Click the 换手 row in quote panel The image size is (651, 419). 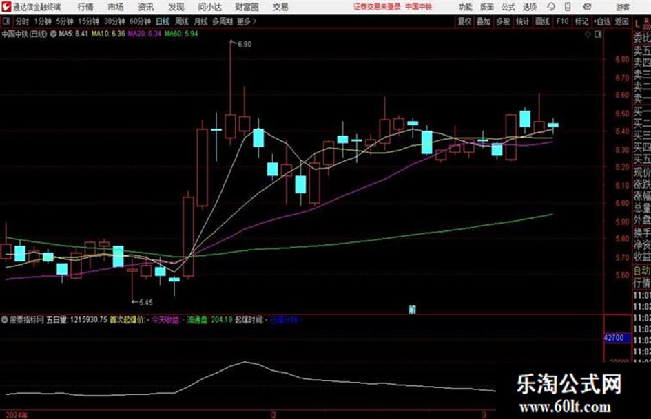point(642,233)
